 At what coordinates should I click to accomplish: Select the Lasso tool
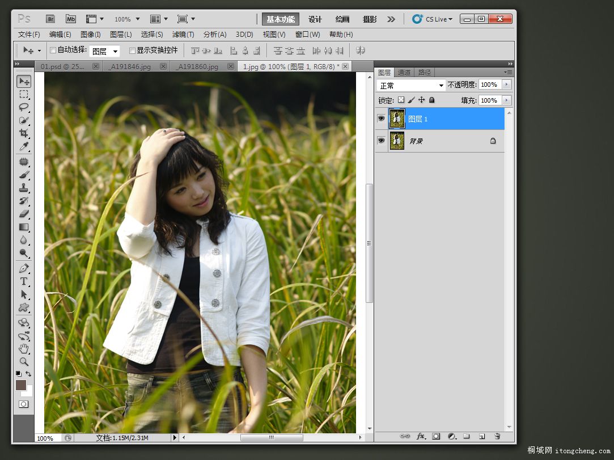[24, 107]
